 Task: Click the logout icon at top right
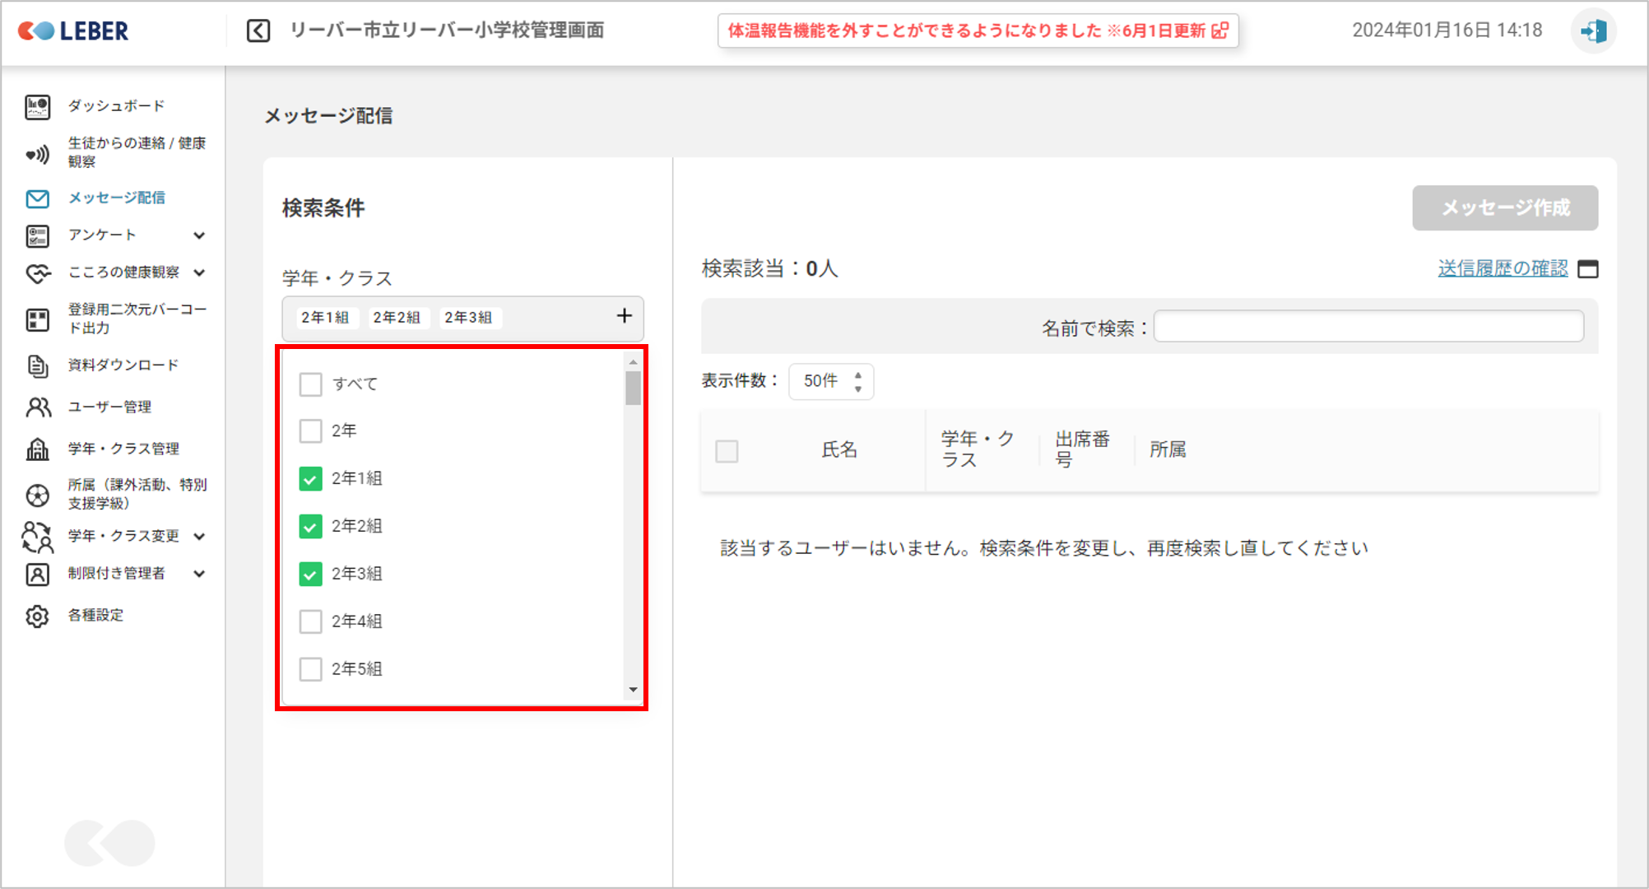coord(1594,31)
